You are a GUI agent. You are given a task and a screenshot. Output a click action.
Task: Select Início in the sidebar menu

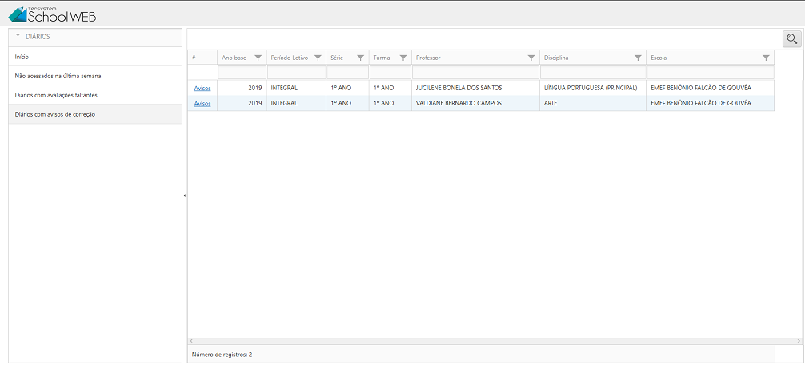tap(22, 57)
